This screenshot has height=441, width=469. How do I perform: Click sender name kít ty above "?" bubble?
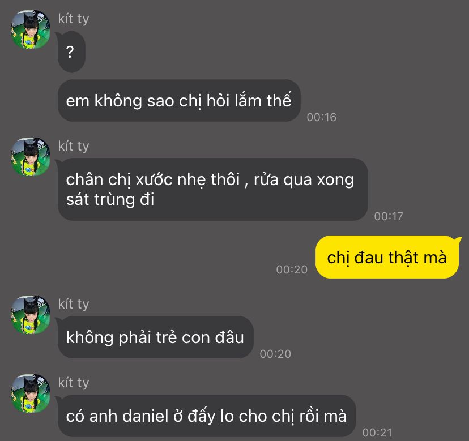(74, 19)
